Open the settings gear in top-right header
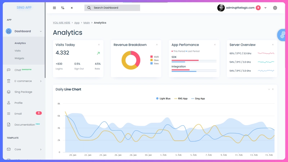Image resolution: width=288 pixels, height=162 pixels. [x=275, y=8]
